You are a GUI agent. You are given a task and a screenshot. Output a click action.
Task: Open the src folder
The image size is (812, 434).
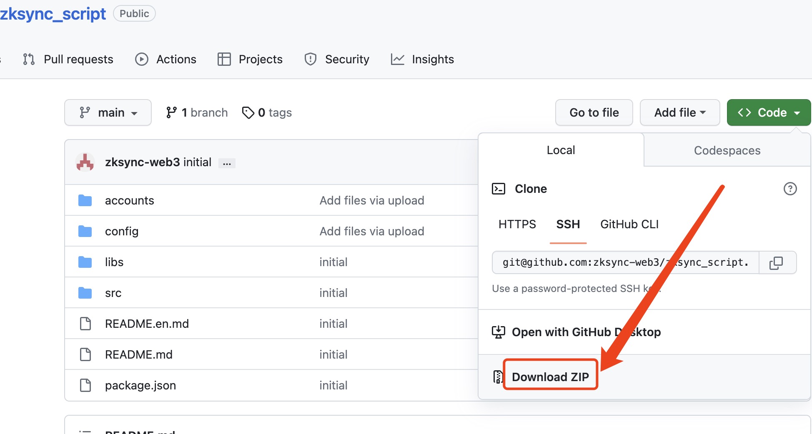click(x=113, y=293)
